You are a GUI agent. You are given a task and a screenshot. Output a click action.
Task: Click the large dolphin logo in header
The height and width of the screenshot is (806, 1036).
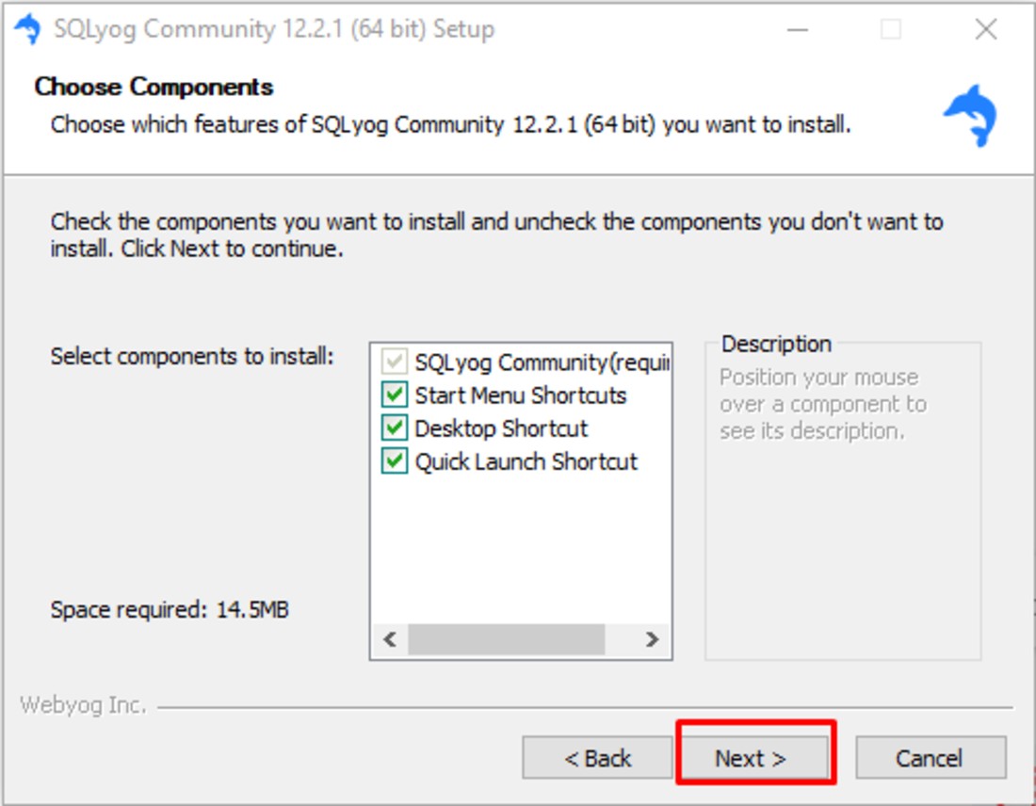click(971, 116)
